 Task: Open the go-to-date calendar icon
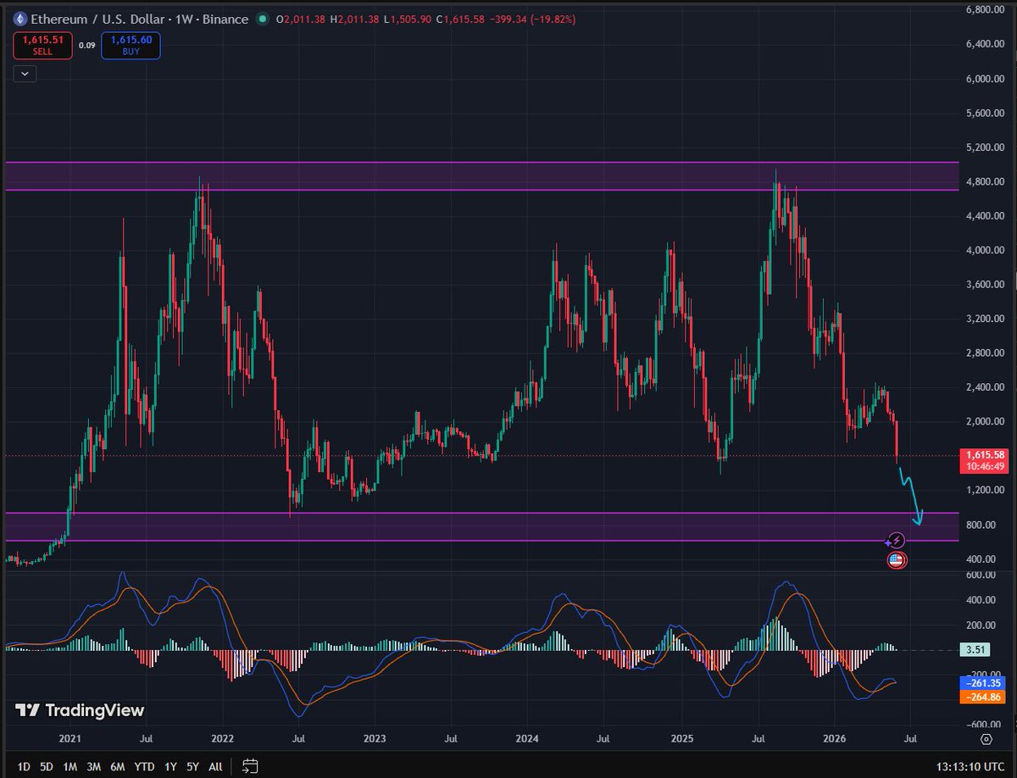[250, 765]
